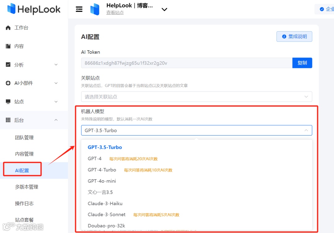The width and height of the screenshot is (334, 233).
Task: Select 团队管理 in the sidebar menu
Action: 24,137
